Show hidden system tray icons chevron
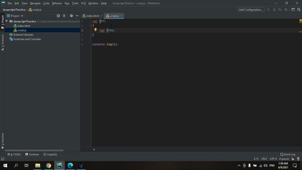Image resolution: width=302 pixels, height=170 pixels. [239, 165]
